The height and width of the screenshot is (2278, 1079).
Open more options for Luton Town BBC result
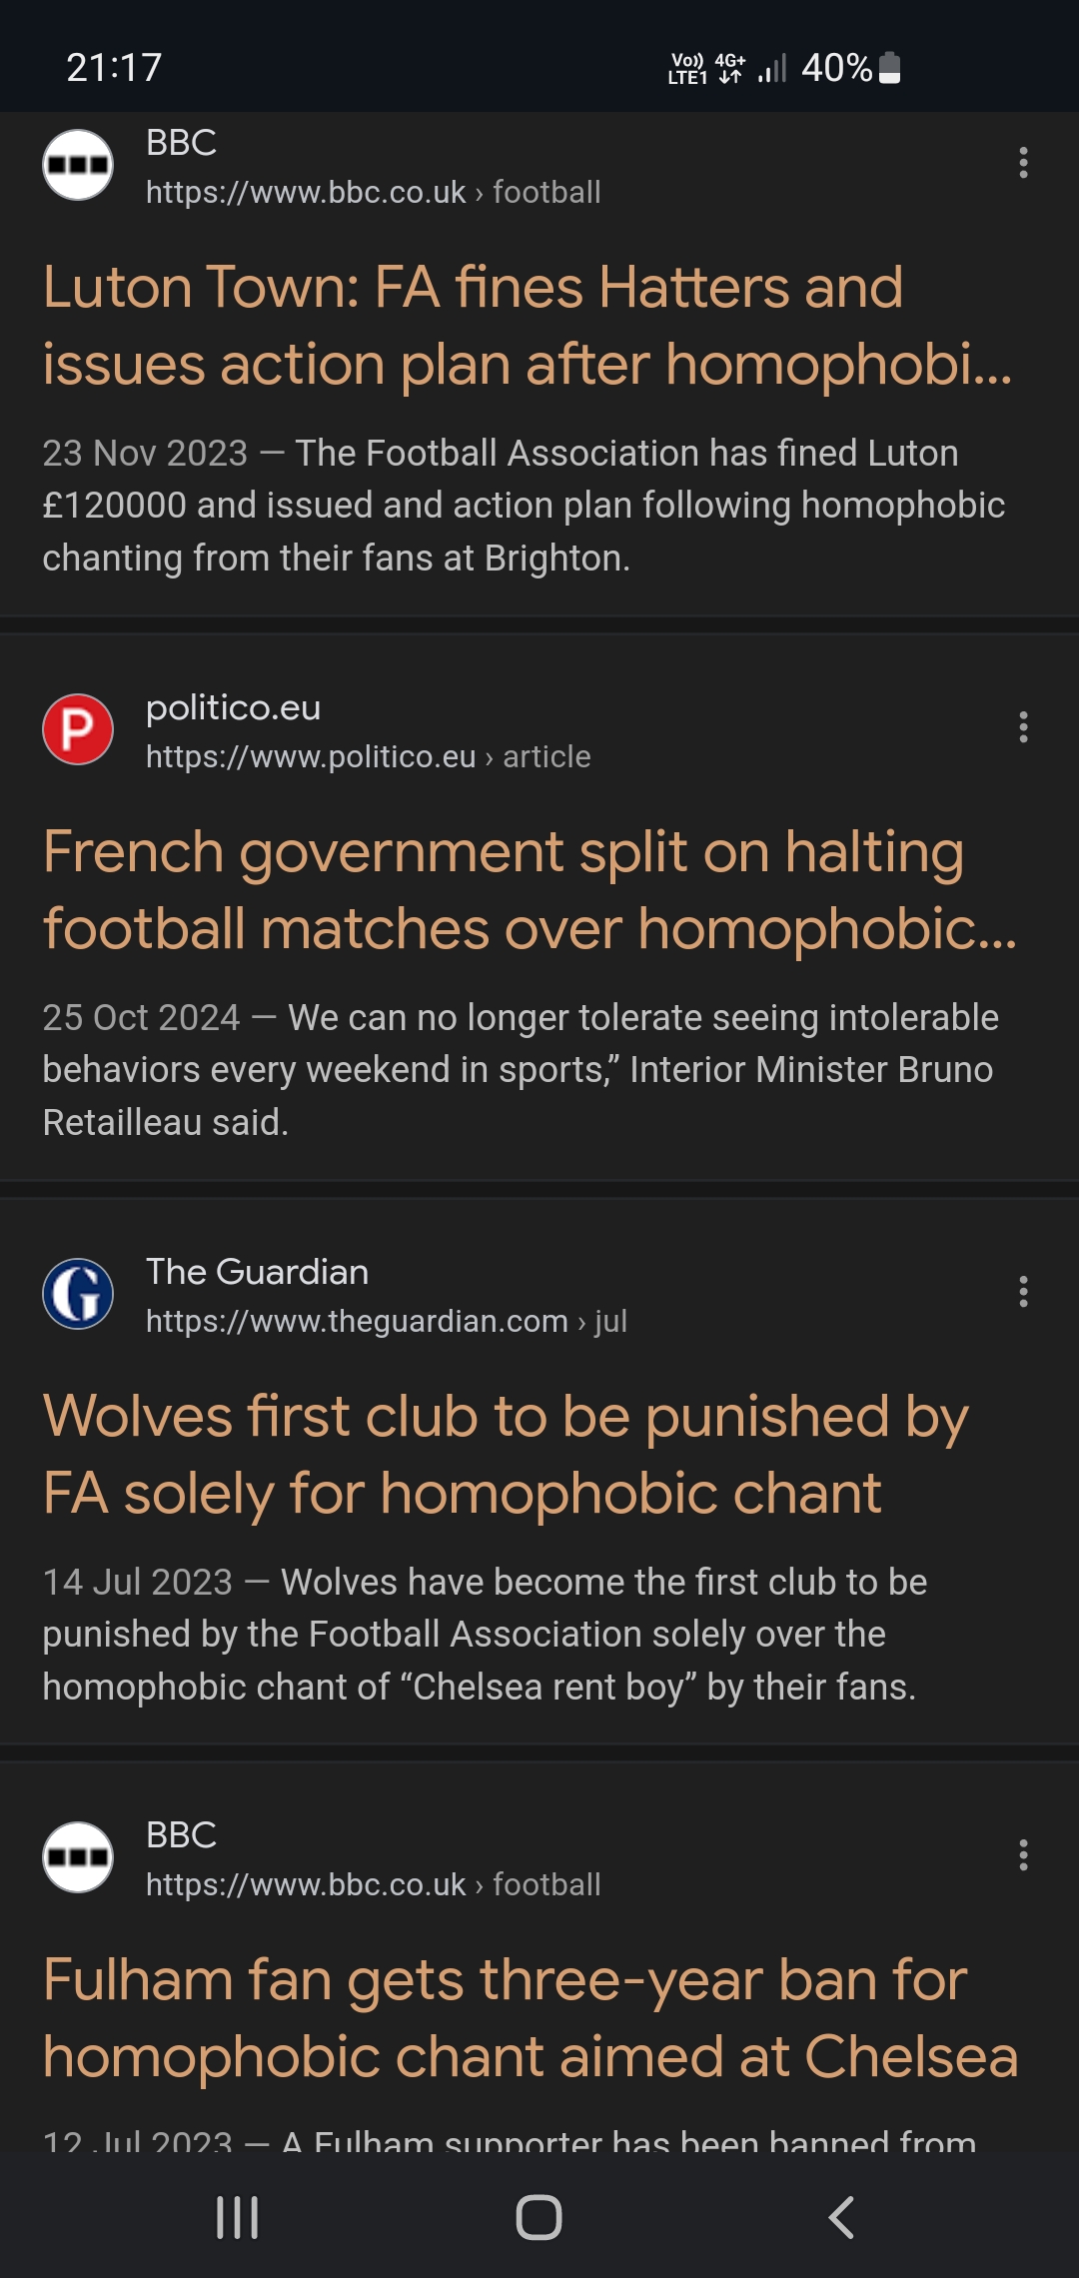1023,163
